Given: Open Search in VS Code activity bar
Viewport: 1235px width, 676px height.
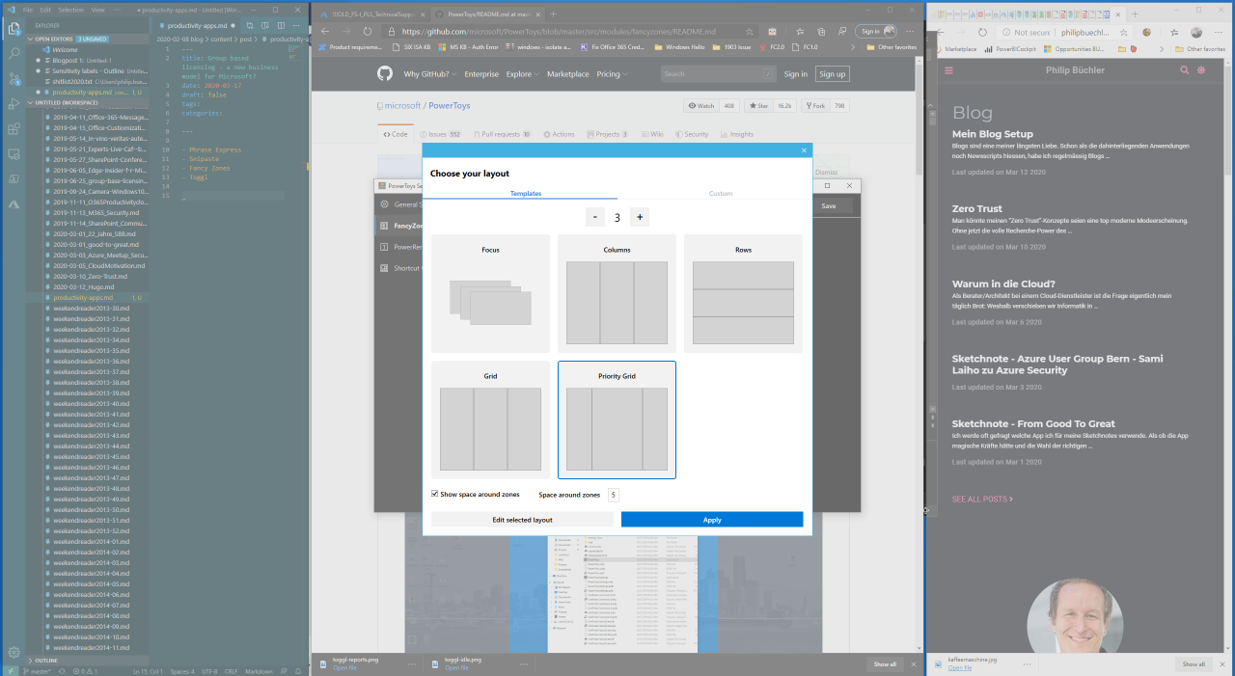Looking at the screenshot, I should point(14,54).
